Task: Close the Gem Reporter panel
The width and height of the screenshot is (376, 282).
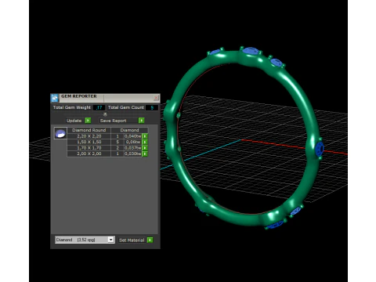Action: pyautogui.click(x=156, y=98)
